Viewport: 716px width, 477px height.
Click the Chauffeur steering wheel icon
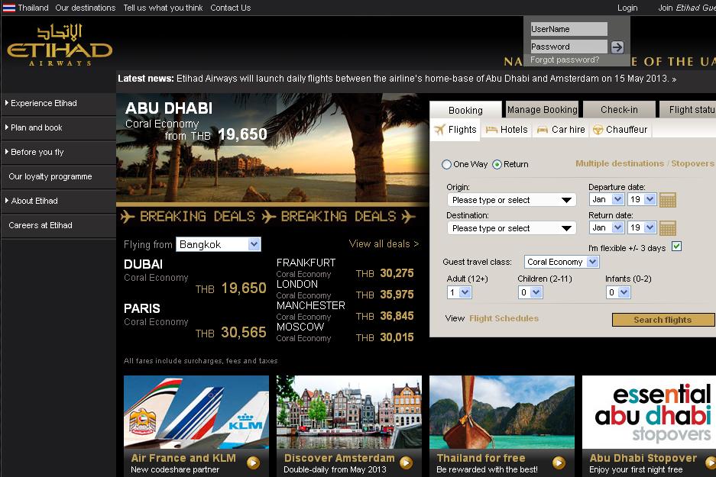(x=598, y=130)
